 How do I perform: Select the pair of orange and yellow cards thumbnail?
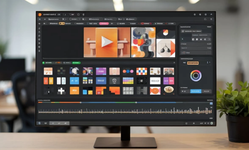coord(49,81)
